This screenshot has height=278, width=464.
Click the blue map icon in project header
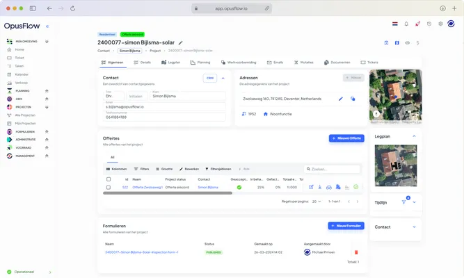coord(397,43)
